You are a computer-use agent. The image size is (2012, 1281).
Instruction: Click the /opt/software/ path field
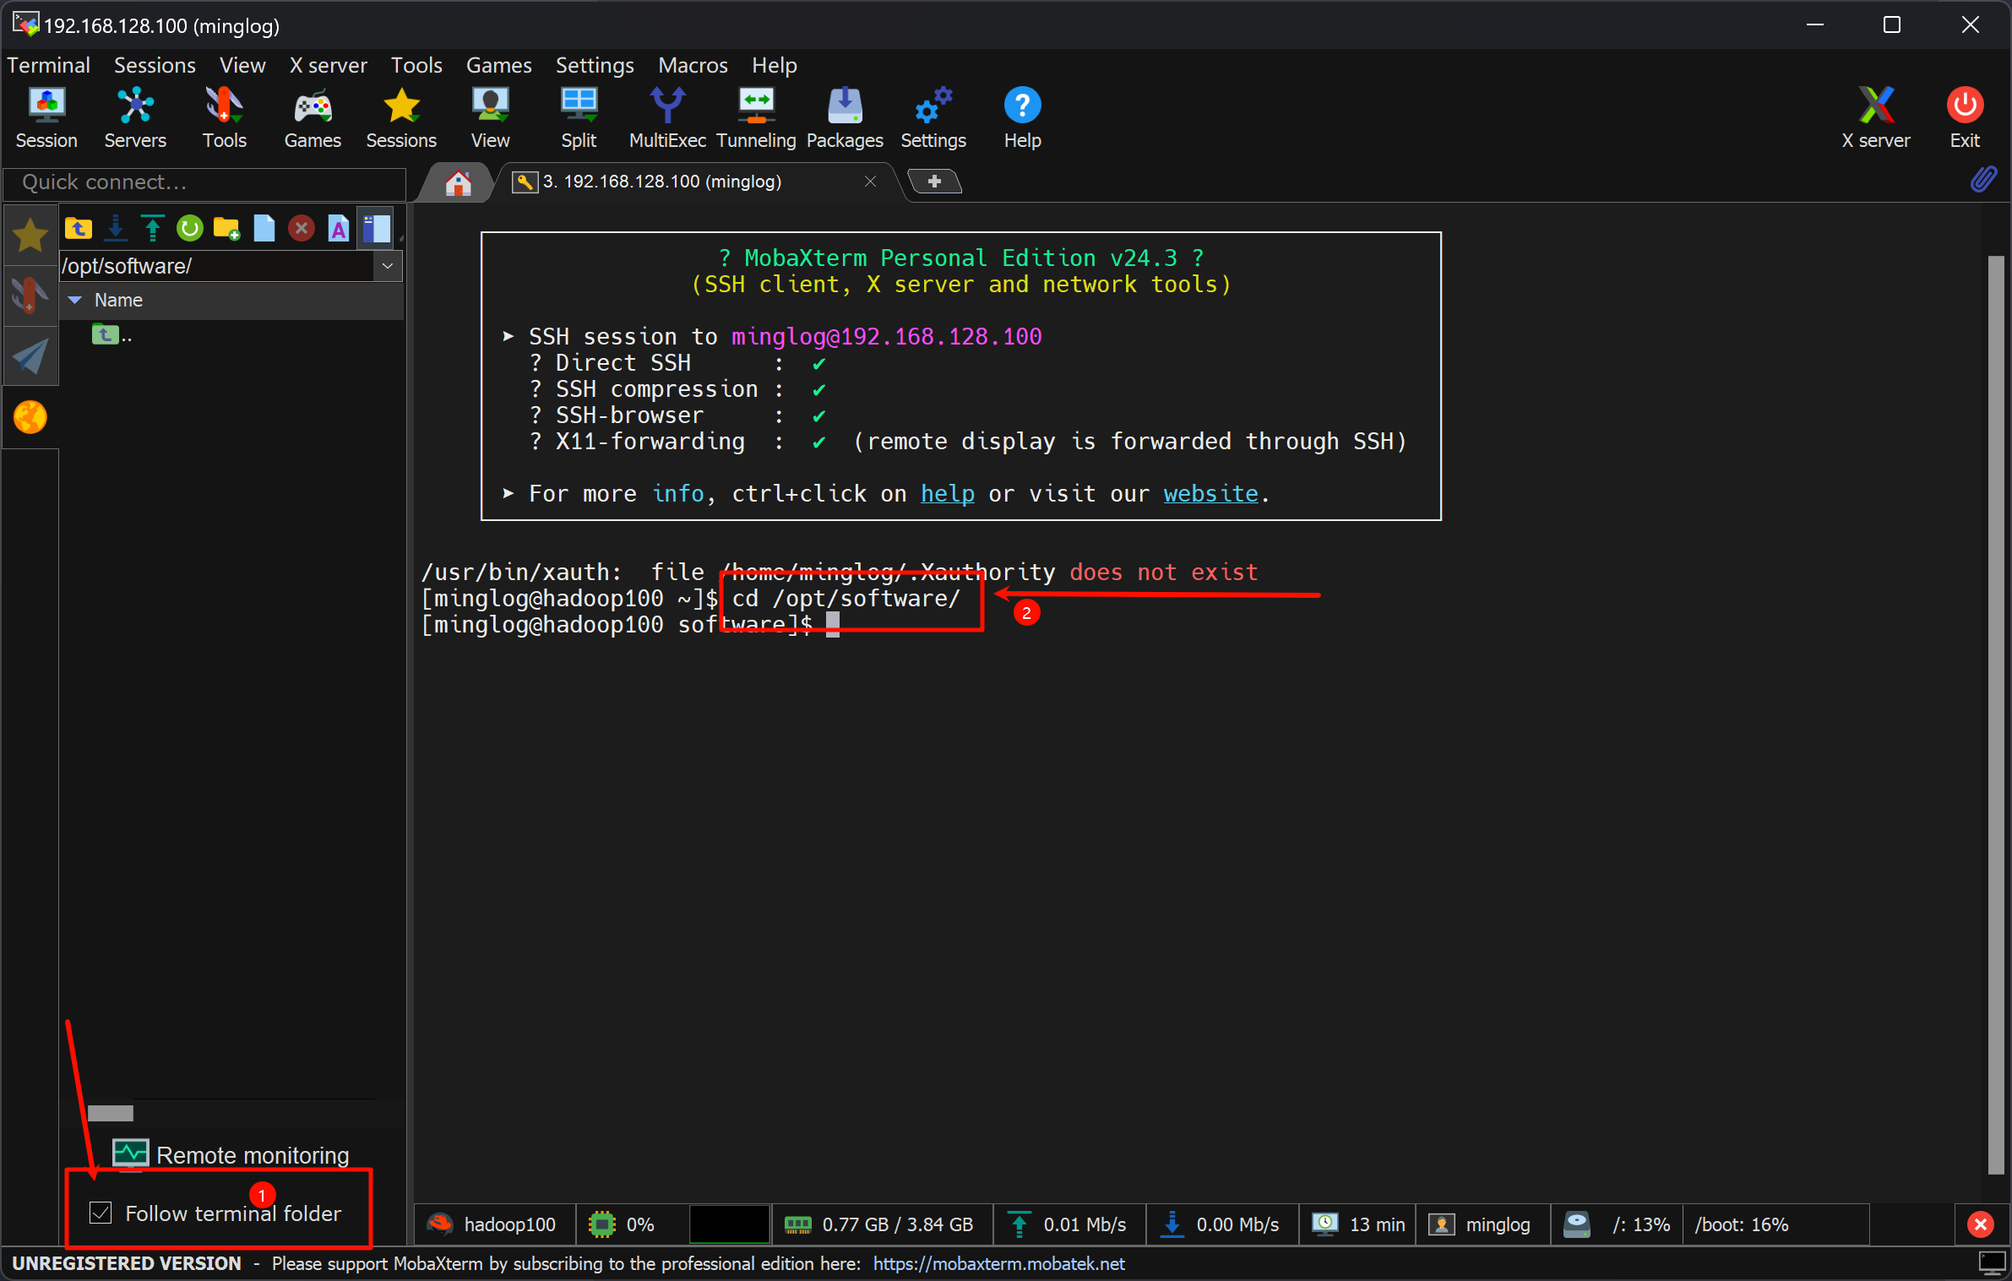pyautogui.click(x=216, y=266)
